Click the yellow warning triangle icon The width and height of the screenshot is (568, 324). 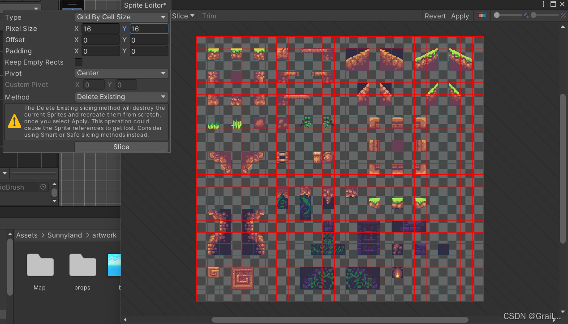click(14, 121)
